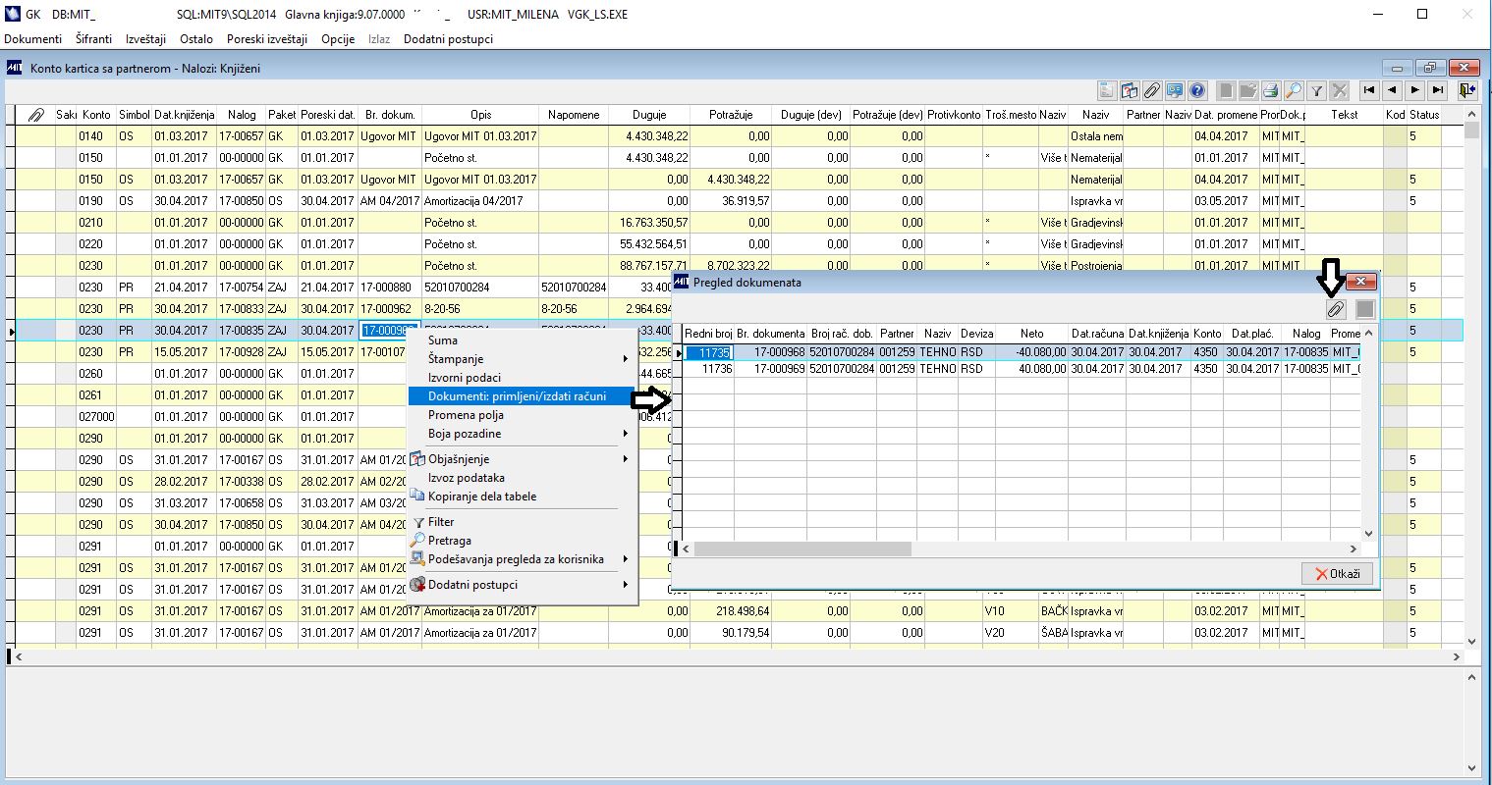Click the Otkaži button
Viewport: 1492px width, 785px height.
click(x=1337, y=574)
